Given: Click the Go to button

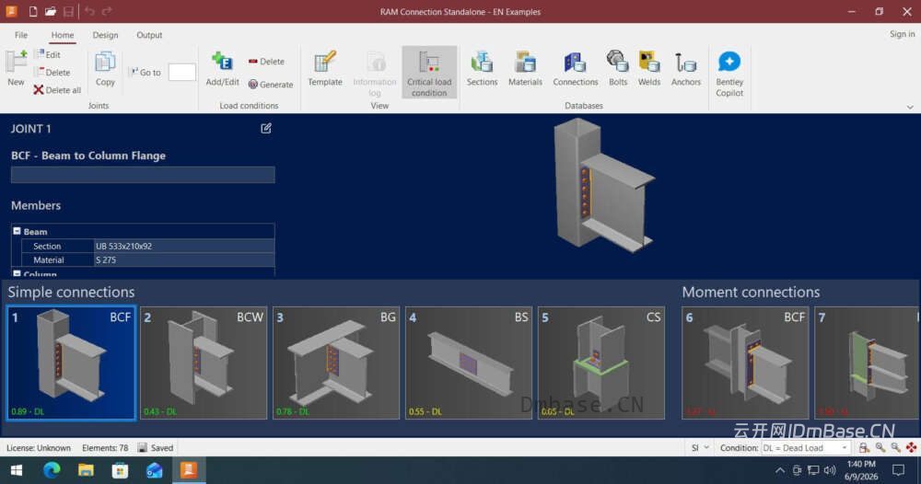Looking at the screenshot, I should tap(146, 72).
